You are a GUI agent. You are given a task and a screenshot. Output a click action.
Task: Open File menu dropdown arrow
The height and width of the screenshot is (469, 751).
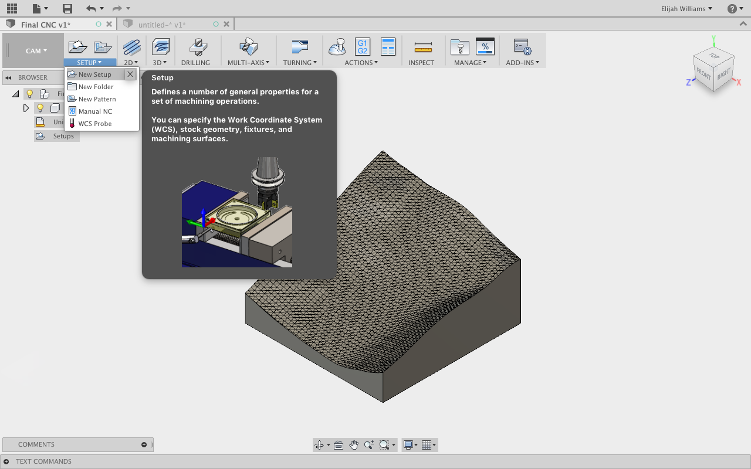46,8
